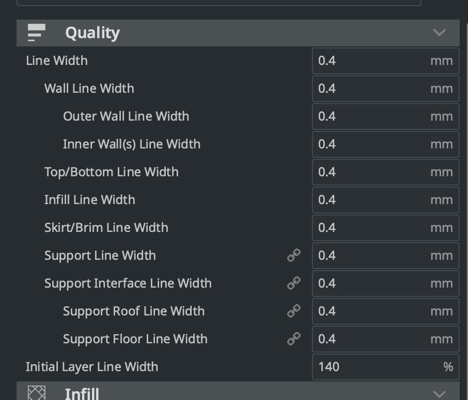The height and width of the screenshot is (400, 468).
Task: Expand the Infill section chevron
Action: (440, 394)
